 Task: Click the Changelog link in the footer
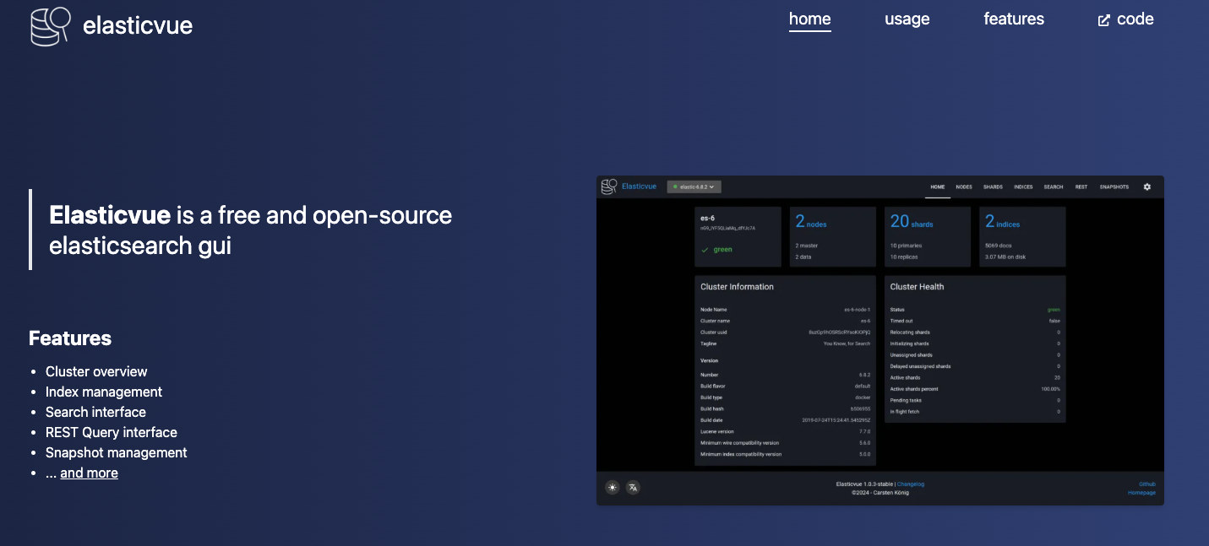(x=910, y=484)
